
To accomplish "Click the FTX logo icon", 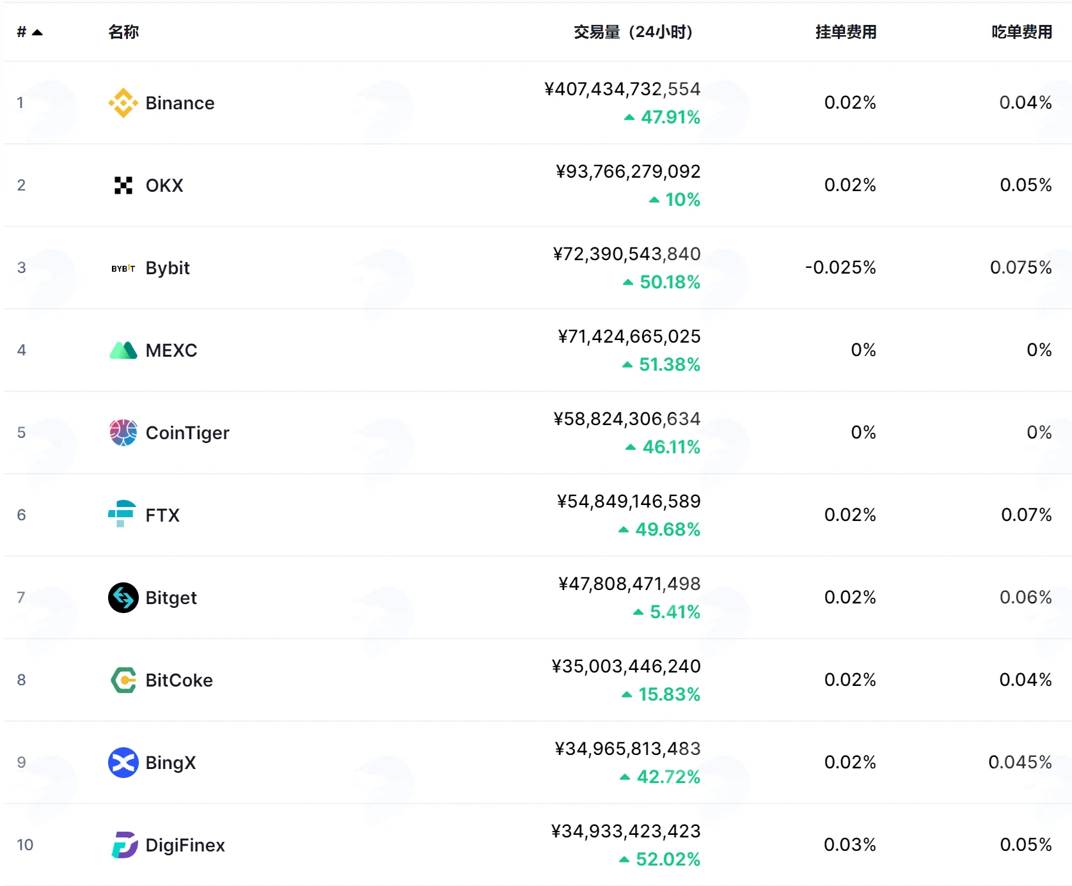I will 122,514.
